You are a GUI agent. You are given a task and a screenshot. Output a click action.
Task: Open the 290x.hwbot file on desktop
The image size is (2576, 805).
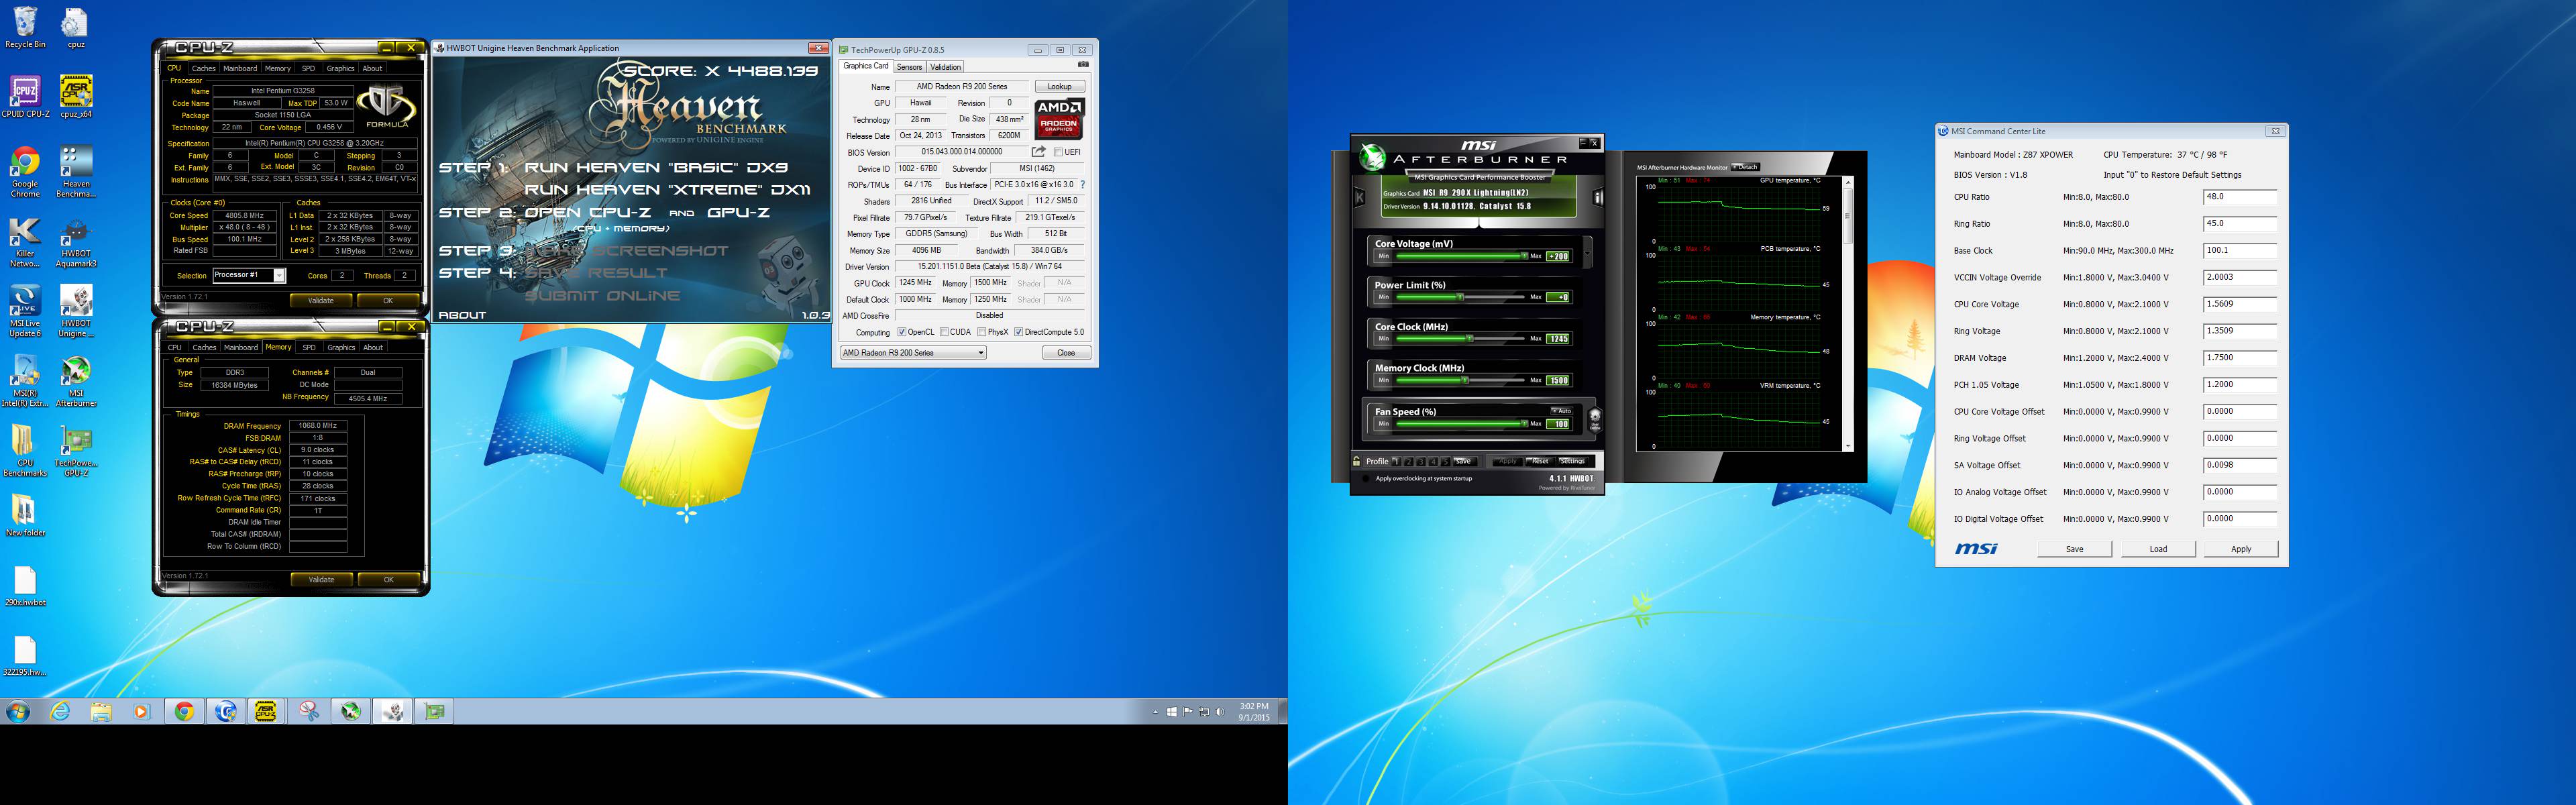25,585
